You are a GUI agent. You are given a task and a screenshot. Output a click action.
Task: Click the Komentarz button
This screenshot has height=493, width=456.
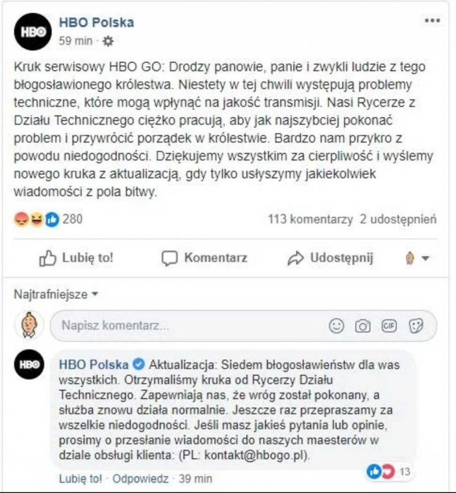205,258
